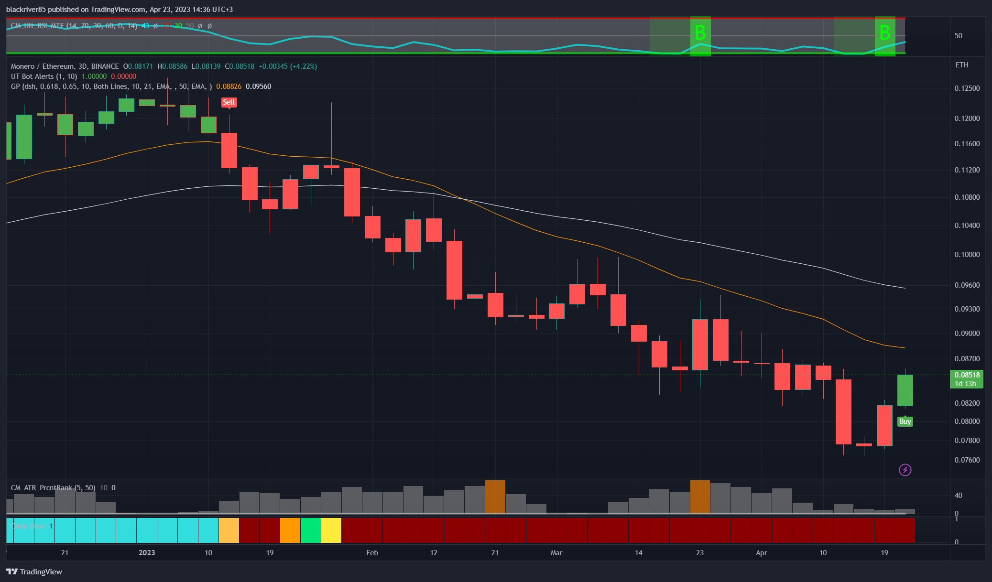992x582 pixels.
Task: Click the Feb label on time axis
Action: tap(372, 553)
